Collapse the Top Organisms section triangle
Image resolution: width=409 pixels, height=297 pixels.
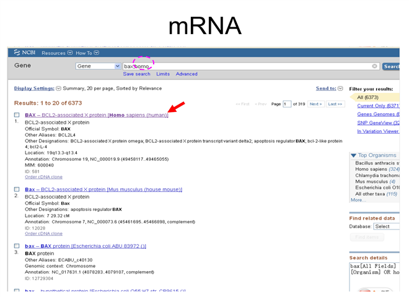tap(353, 155)
